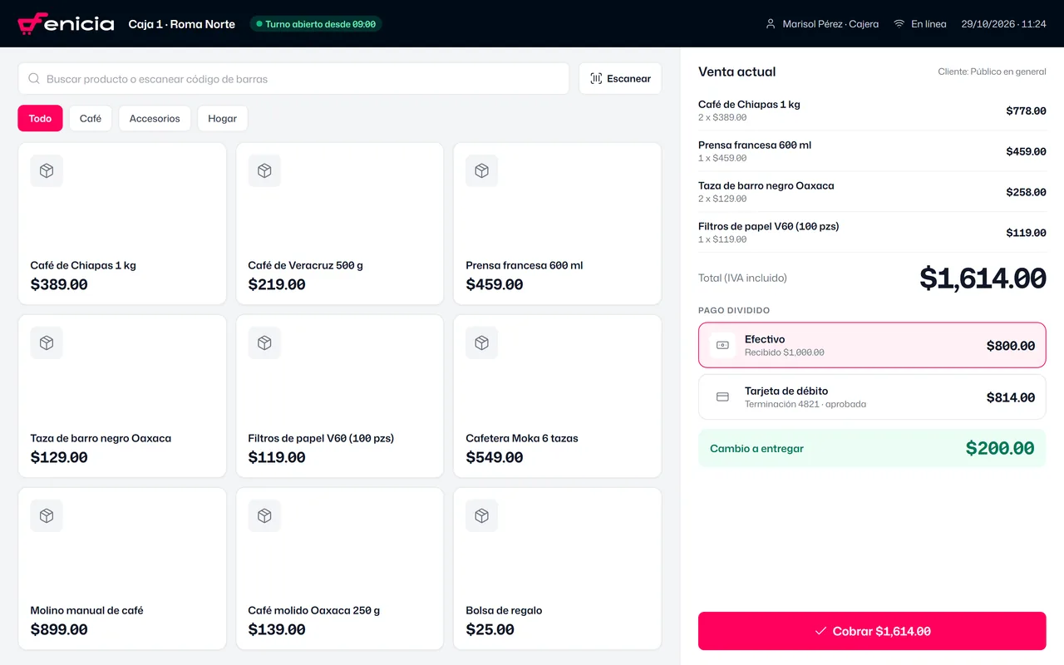Viewport: 1064px width, 665px height.
Task: Filter products by the Café category
Action: [x=91, y=119]
